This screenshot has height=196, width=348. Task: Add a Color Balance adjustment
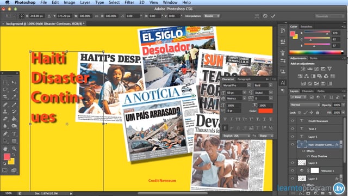tap(307, 76)
